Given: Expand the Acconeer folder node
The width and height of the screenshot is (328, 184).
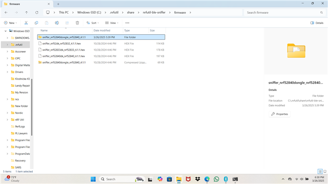Looking at the screenshot, I should [x=7, y=52].
